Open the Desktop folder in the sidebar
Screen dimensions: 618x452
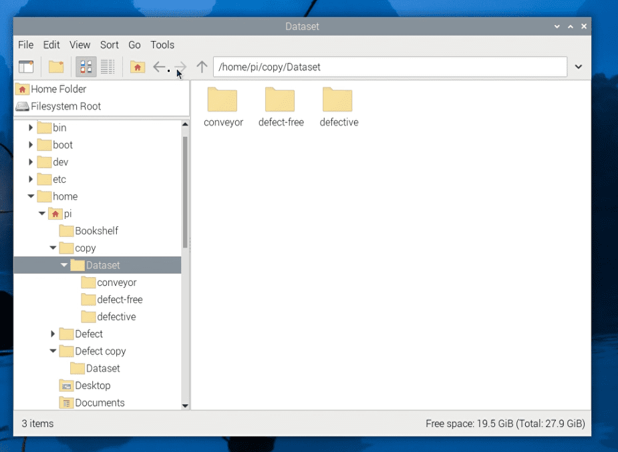(x=92, y=385)
